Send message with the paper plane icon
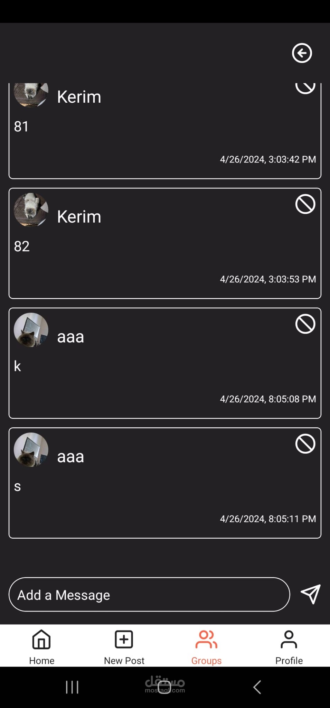Viewport: 330px width, 708px height. 311,594
